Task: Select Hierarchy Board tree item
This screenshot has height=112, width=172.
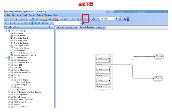Action: (21, 38)
